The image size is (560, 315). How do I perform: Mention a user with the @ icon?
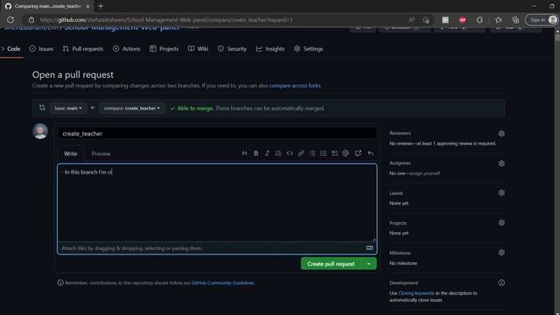click(346, 153)
